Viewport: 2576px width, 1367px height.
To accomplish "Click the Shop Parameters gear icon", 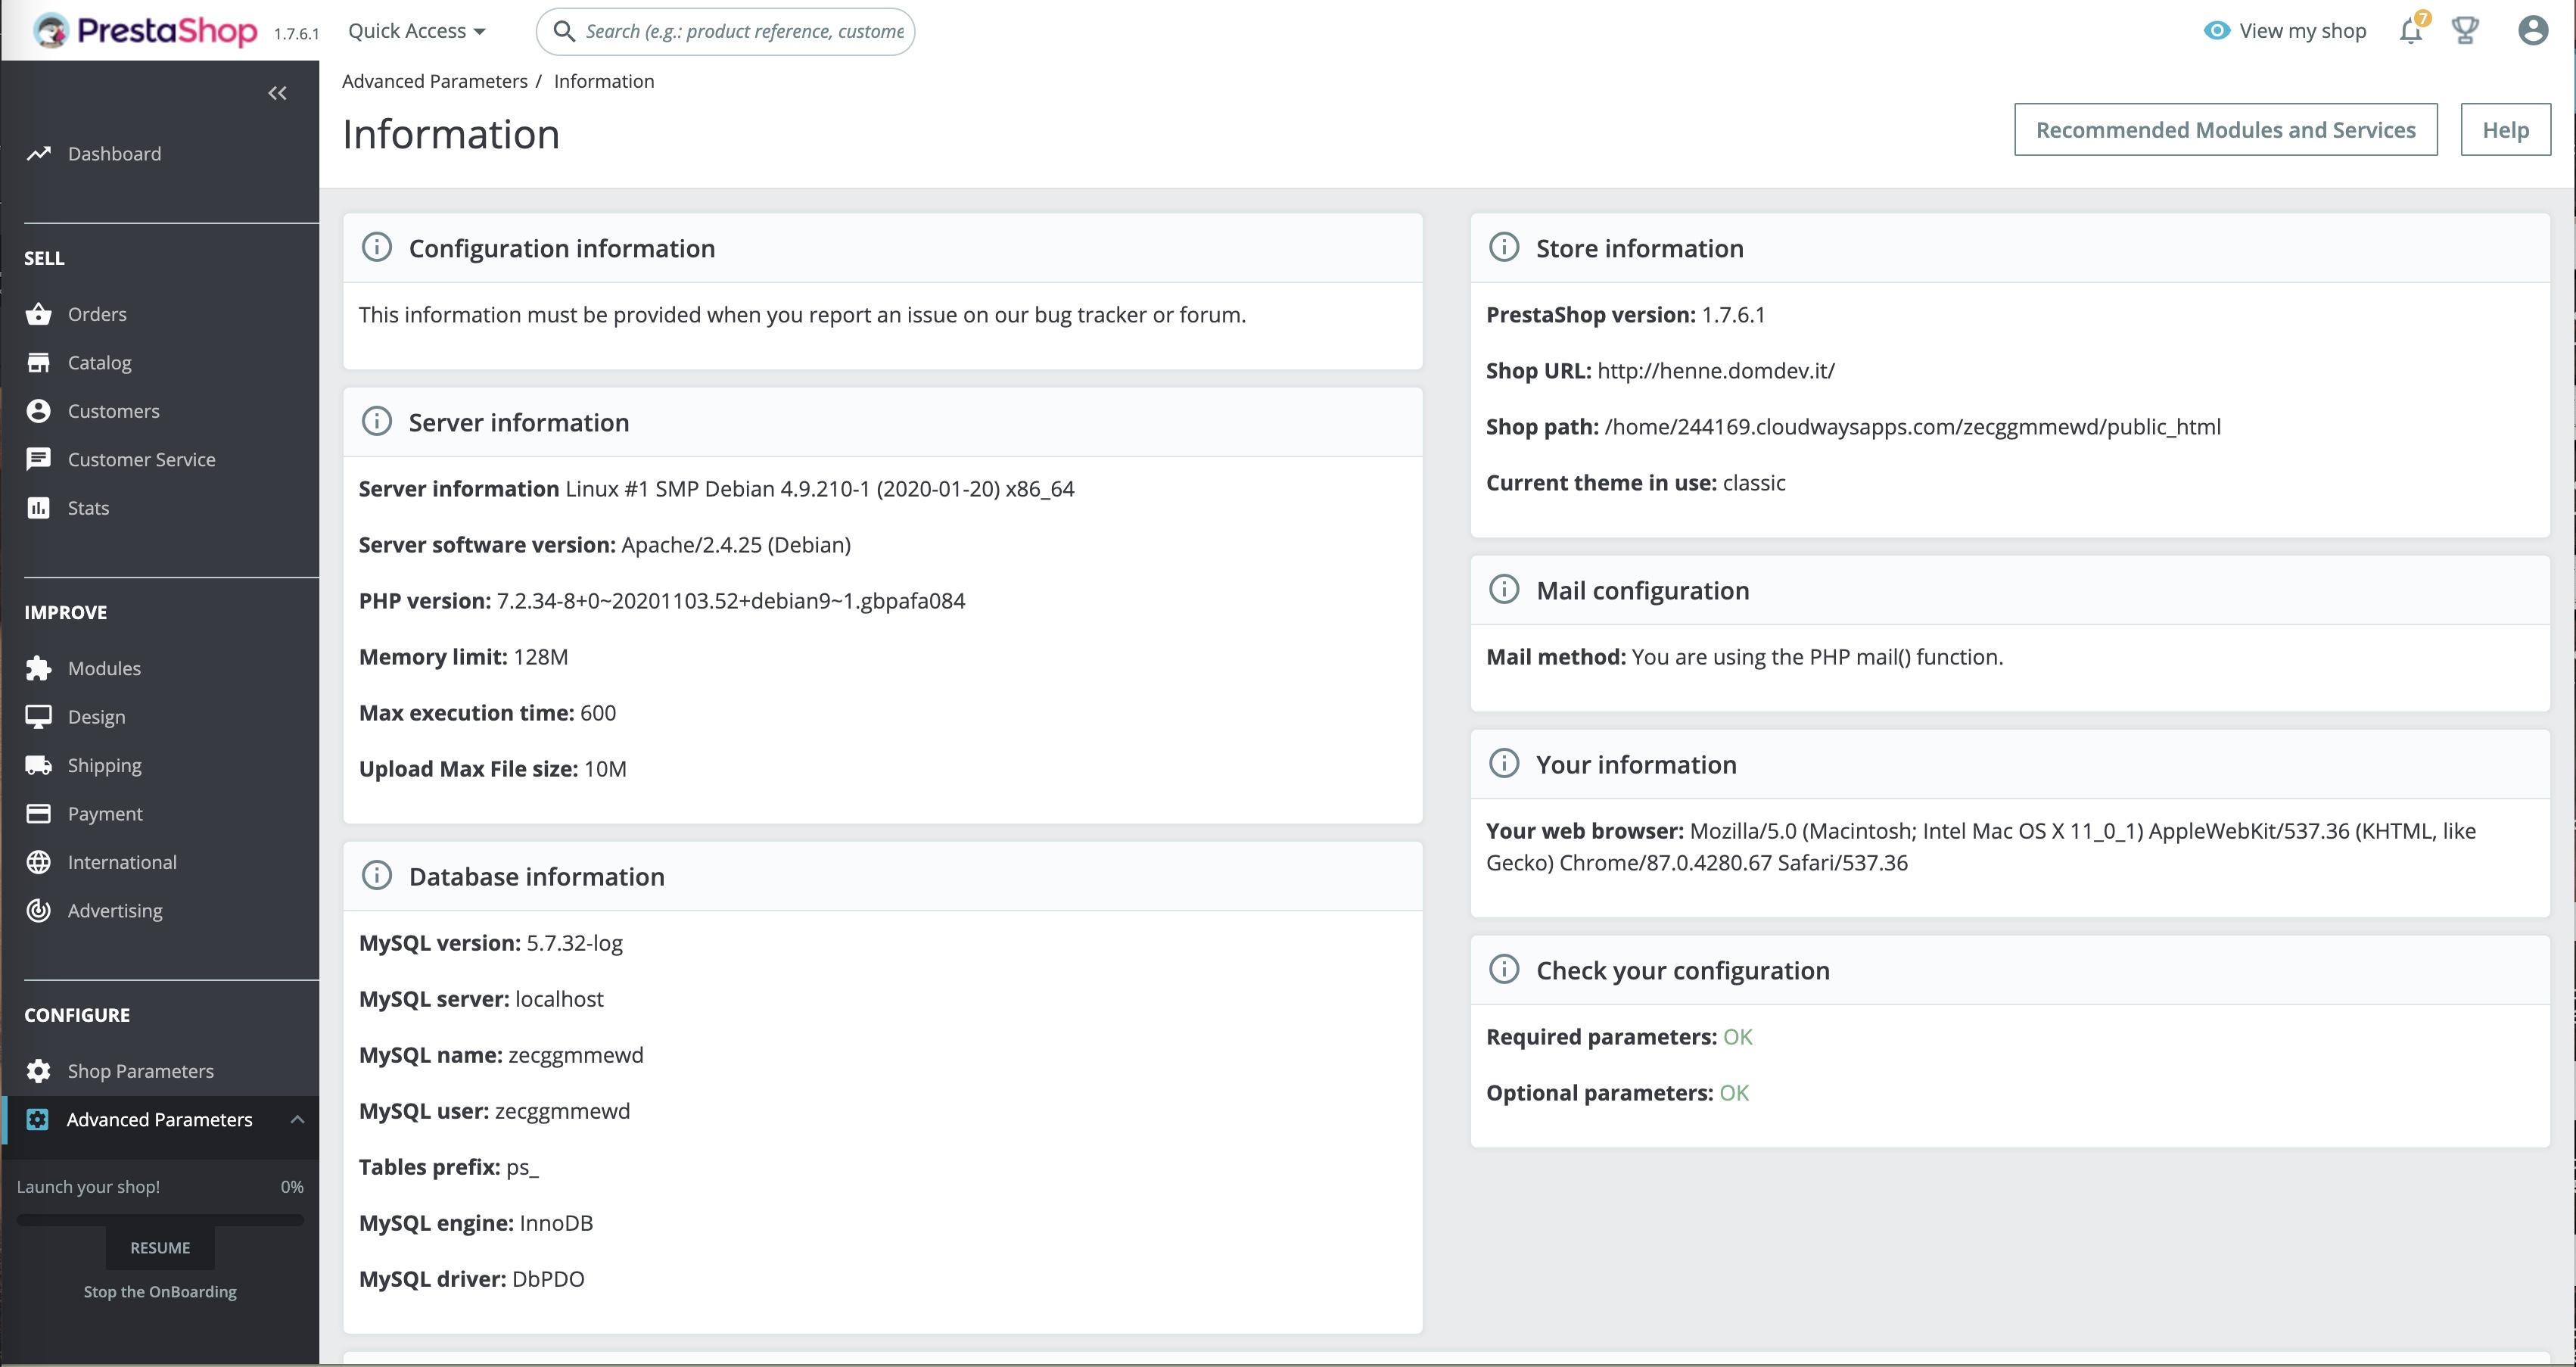I will [38, 1071].
